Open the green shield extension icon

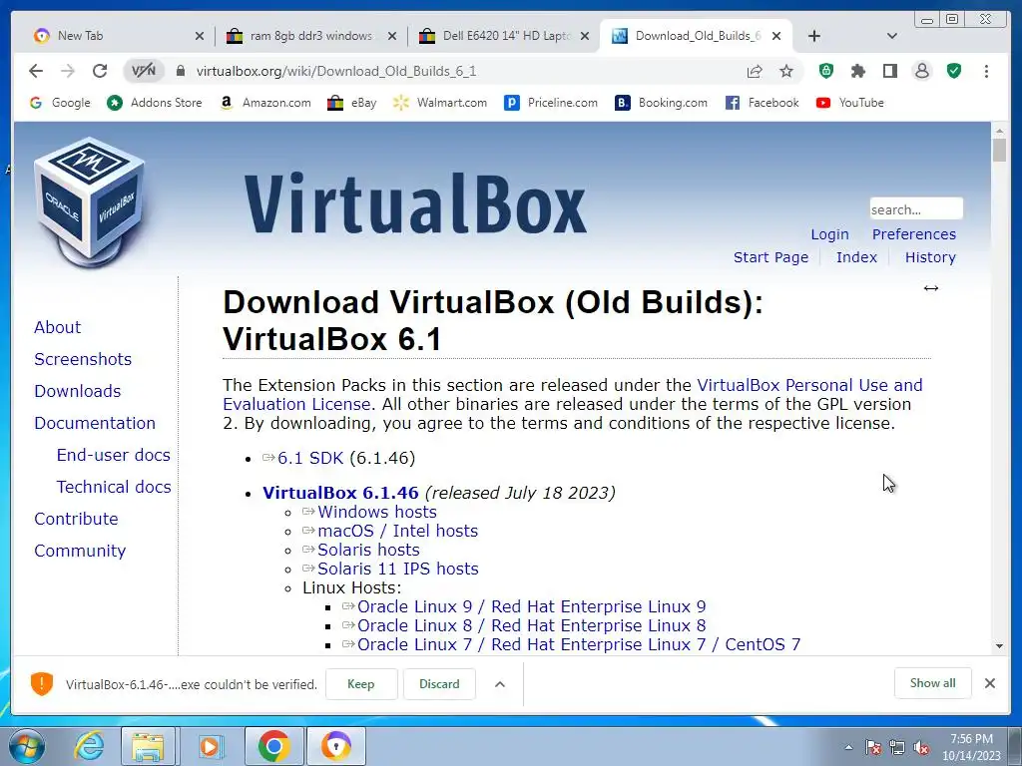tap(825, 71)
